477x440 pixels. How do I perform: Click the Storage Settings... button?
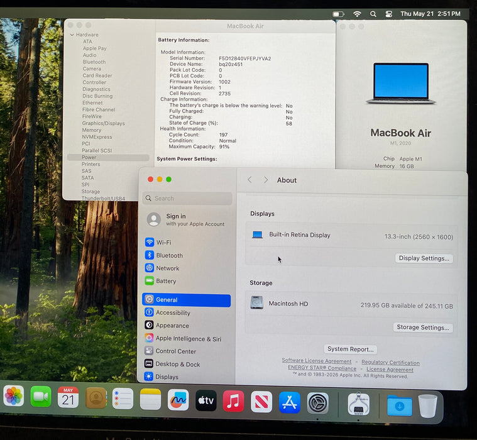click(423, 327)
